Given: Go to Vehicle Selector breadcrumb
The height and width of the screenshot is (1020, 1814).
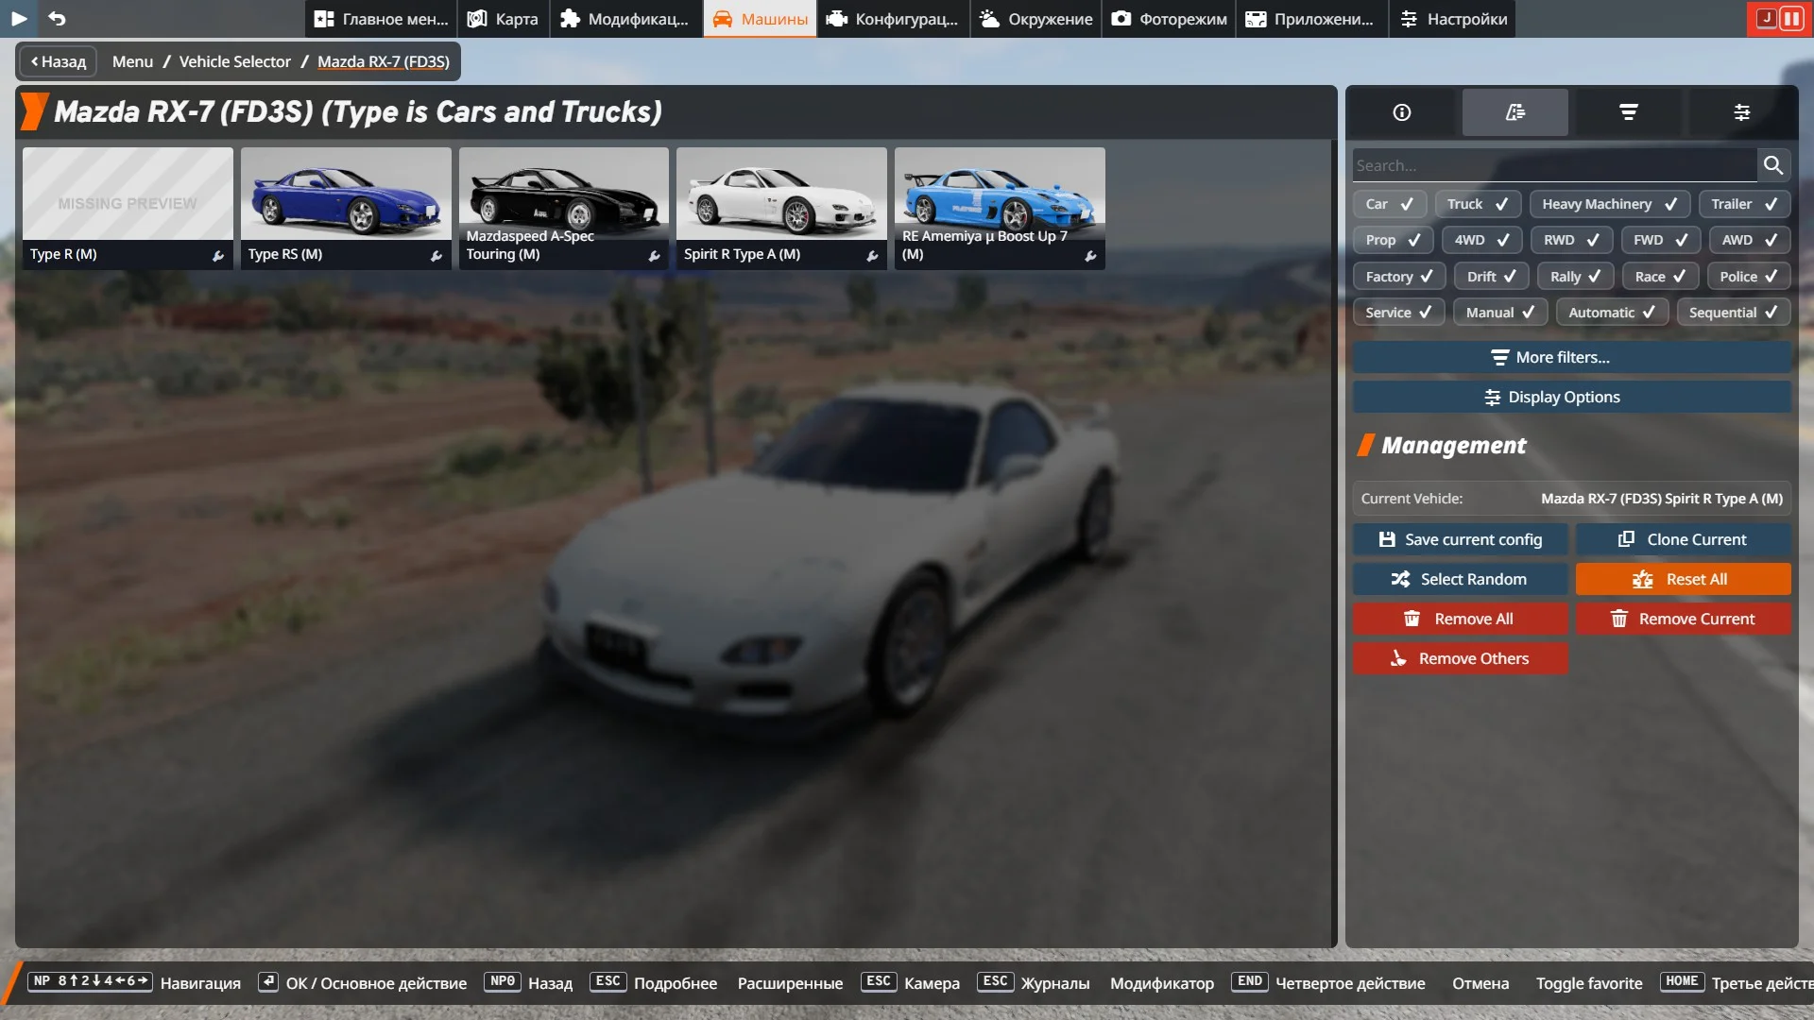Looking at the screenshot, I should 235,61.
